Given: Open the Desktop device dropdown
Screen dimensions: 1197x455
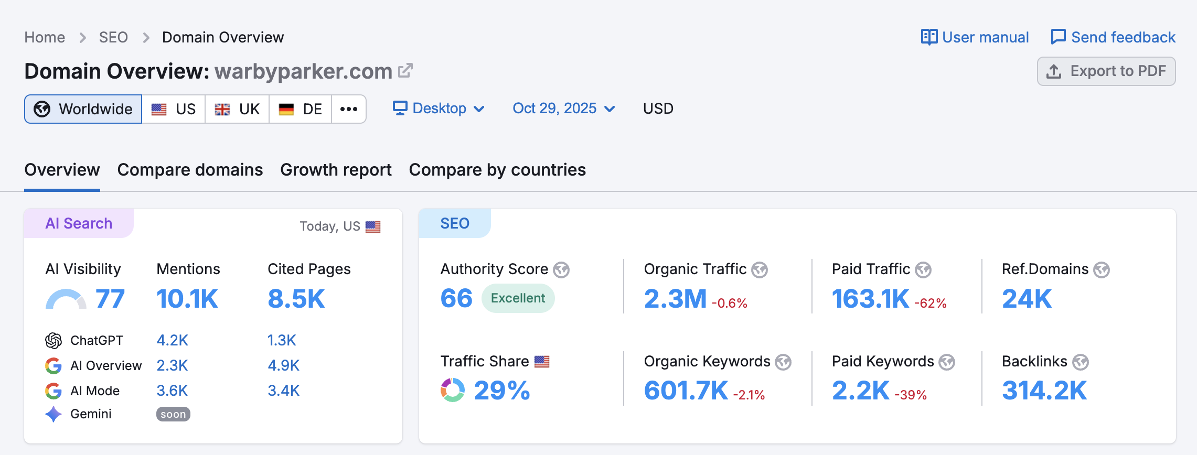Looking at the screenshot, I should [439, 109].
